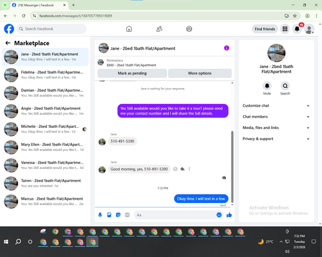Image resolution: width=322 pixels, height=257 pixels.
Task: Open Windows taskbar search icon
Action: click(x=18, y=242)
